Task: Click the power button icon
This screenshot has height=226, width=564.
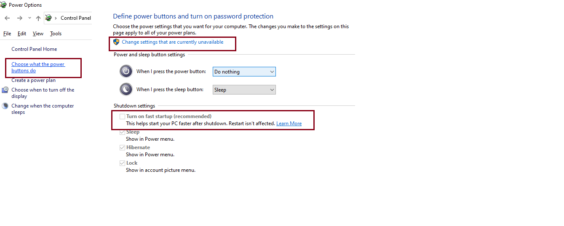Action: pyautogui.click(x=126, y=71)
